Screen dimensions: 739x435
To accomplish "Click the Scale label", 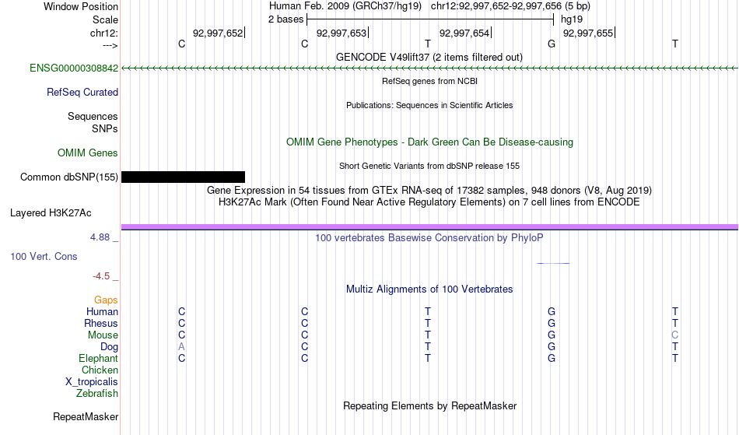I will 106,19.
